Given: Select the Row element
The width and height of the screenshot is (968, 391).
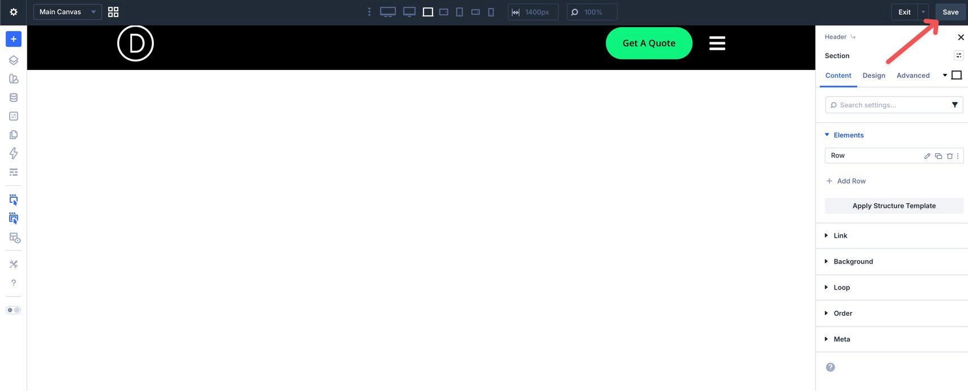Looking at the screenshot, I should (894, 155).
